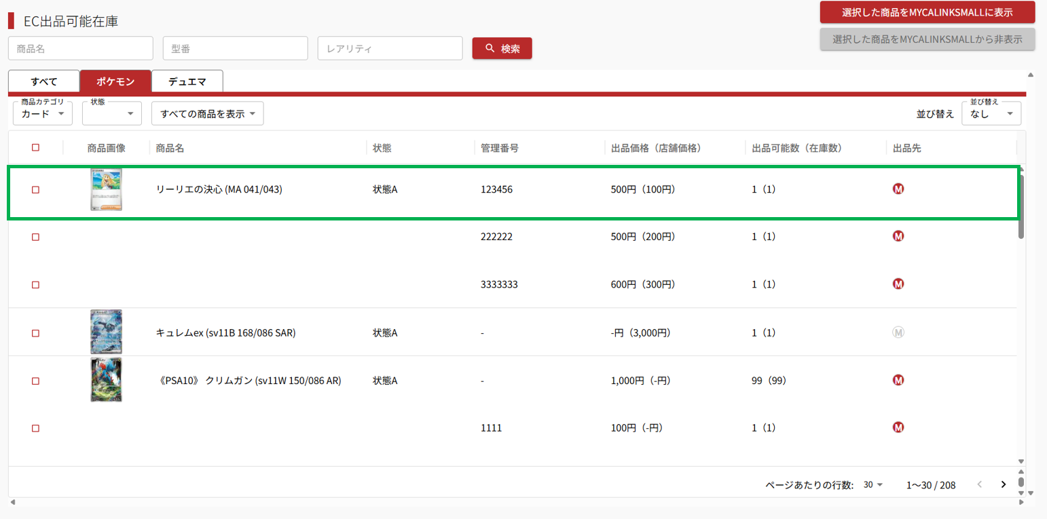Open the 商品カテゴリ dropdown
The image size is (1047, 519).
(x=43, y=114)
